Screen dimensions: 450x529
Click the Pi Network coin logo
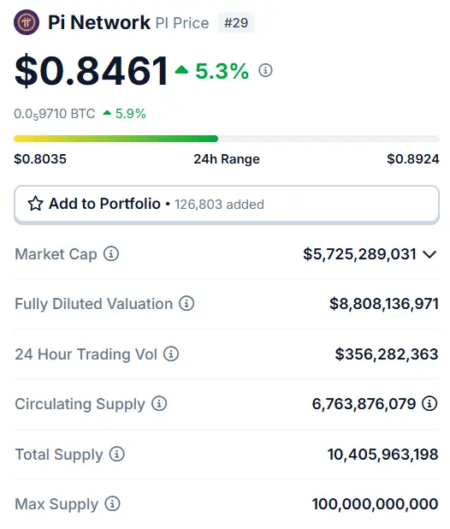(27, 22)
